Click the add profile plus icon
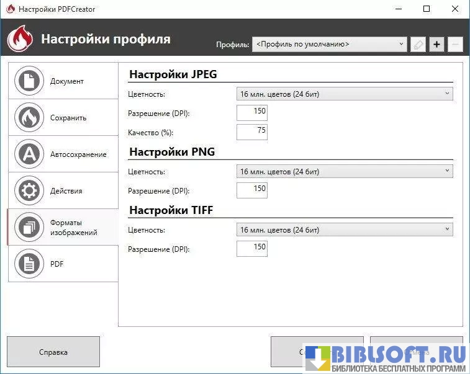Screen dimensions: 470x374 click(x=436, y=45)
